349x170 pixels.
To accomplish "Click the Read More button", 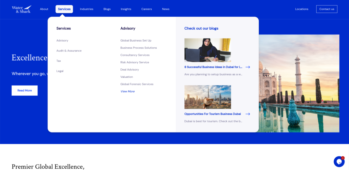I will coord(25,91).
